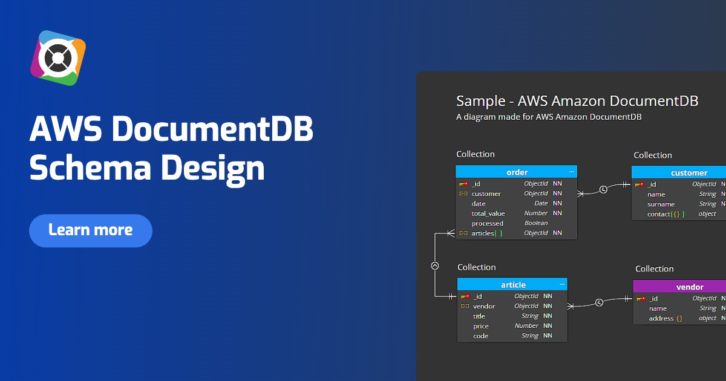Click the Collection label above vendor
The image size is (726, 381).
[x=655, y=269]
